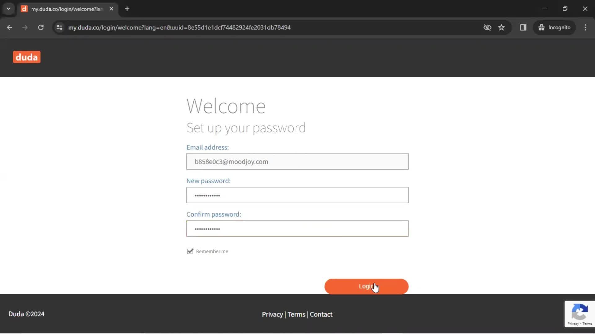This screenshot has width=595, height=334.
Task: Open the browser side panel
Action: [523, 28]
